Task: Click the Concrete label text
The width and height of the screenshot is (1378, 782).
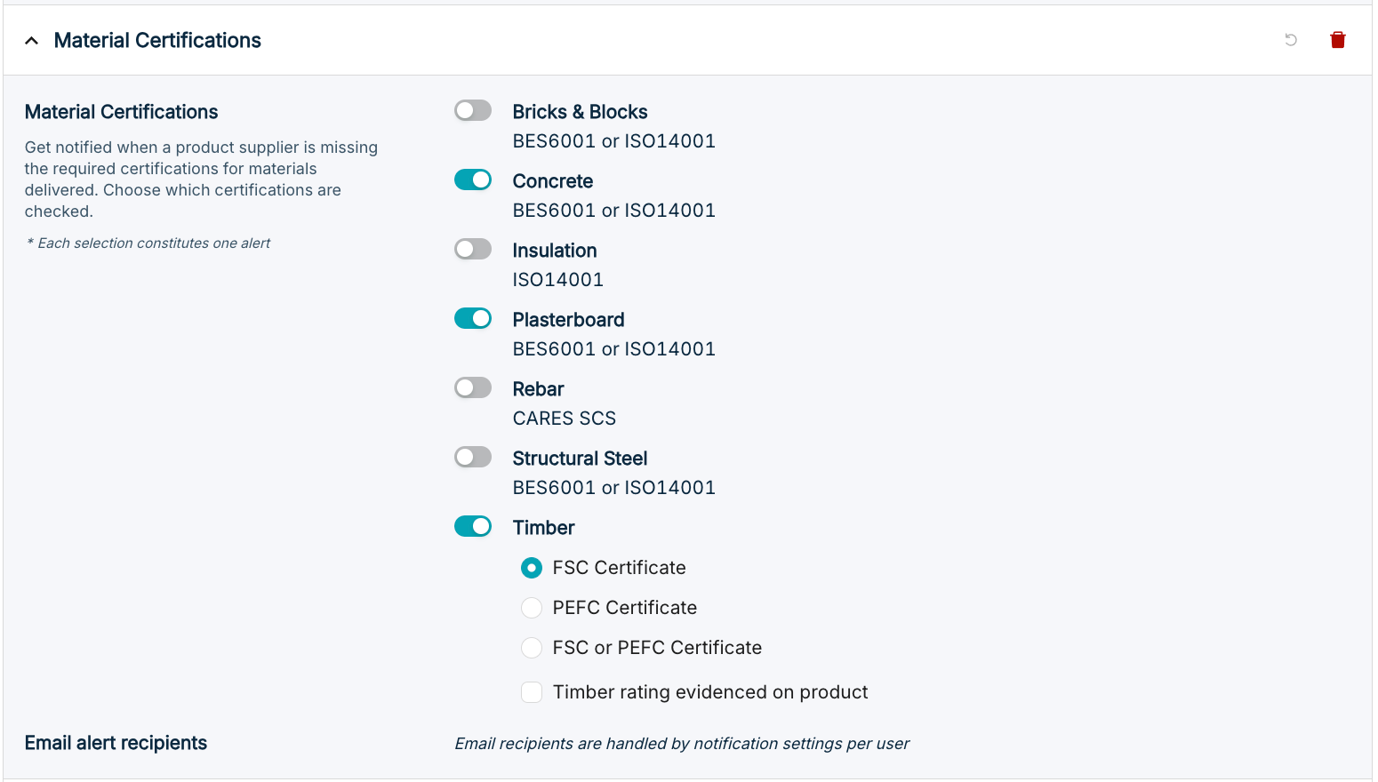Action: coord(553,181)
